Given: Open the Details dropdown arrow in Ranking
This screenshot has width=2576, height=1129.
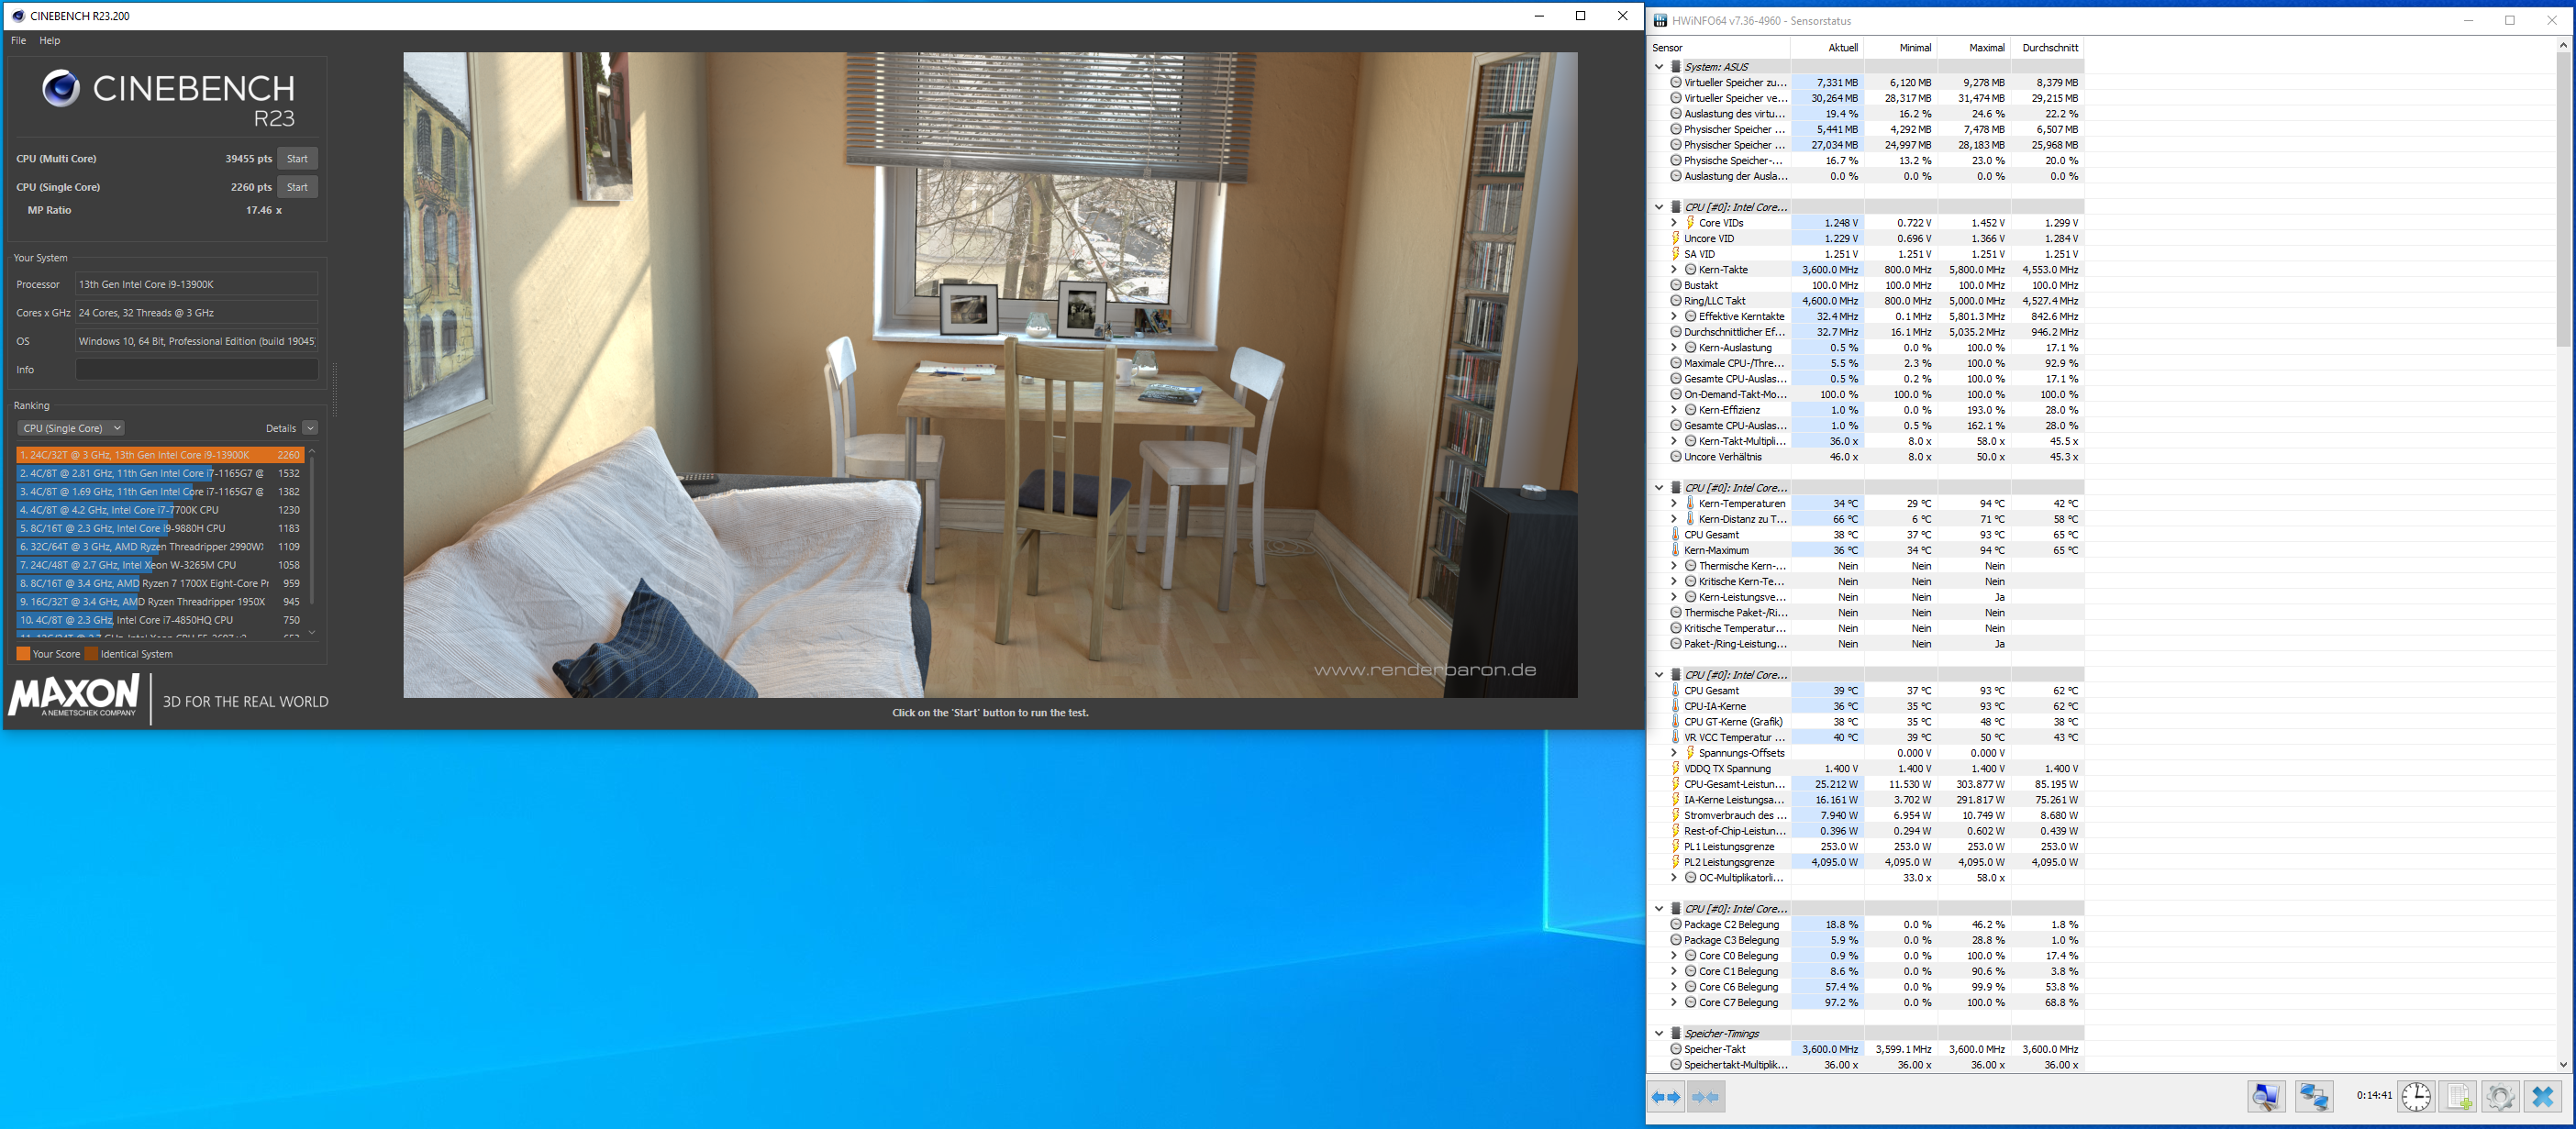Looking at the screenshot, I should pos(310,428).
